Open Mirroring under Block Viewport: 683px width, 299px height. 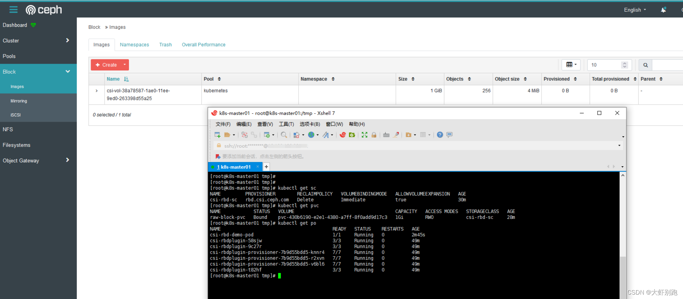click(x=19, y=101)
